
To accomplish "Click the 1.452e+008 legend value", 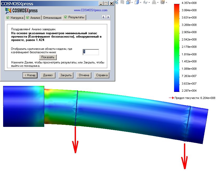I will [189, 61].
